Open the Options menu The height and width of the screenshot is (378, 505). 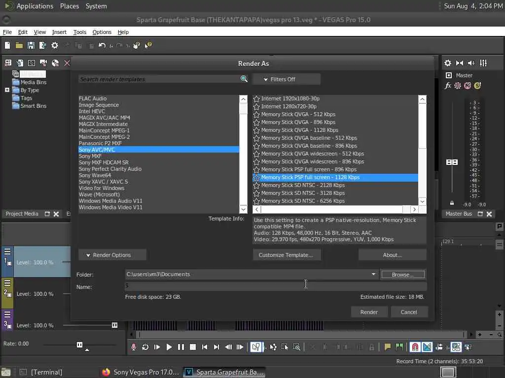click(x=102, y=32)
